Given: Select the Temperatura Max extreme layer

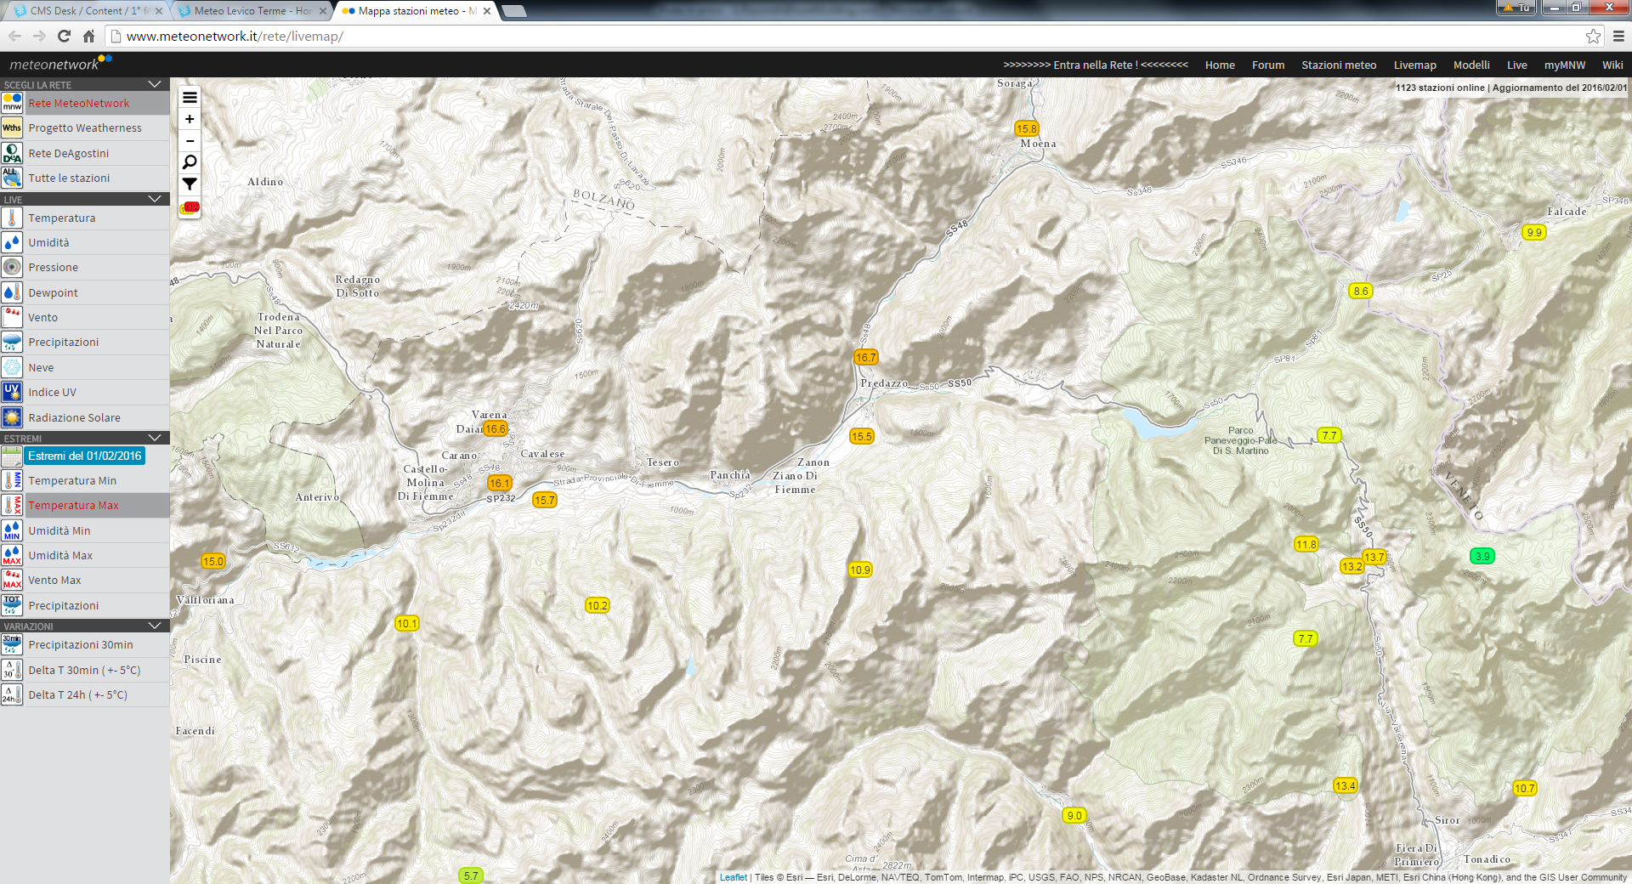Looking at the screenshot, I should [73, 505].
